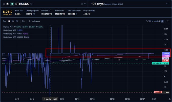Click the 00:08:10 countdown value
The height and width of the screenshot is (102, 172).
point(71,14)
